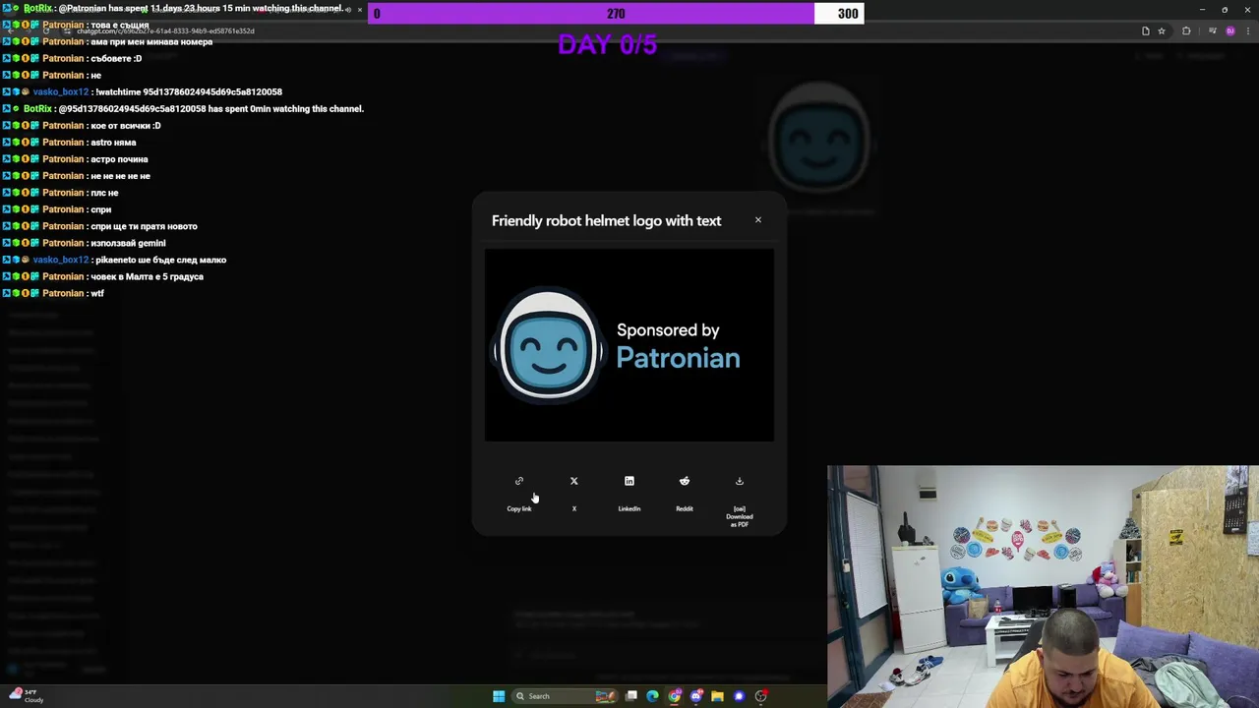Copy the share link
The width and height of the screenshot is (1259, 708).
pos(519,493)
